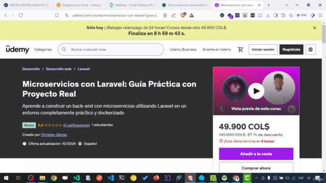This screenshot has height=183, width=326.
Task: Show hidden system tray icons chevron
Action: (x=257, y=178)
